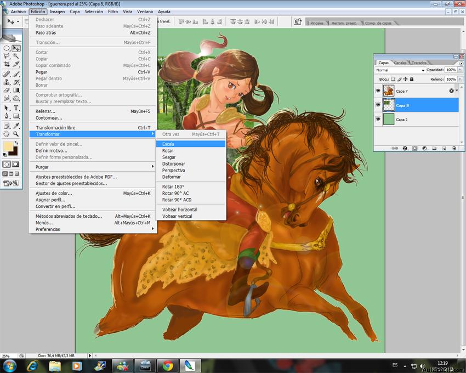Click the add layer mask icon
466x373 pixels.
(415, 148)
